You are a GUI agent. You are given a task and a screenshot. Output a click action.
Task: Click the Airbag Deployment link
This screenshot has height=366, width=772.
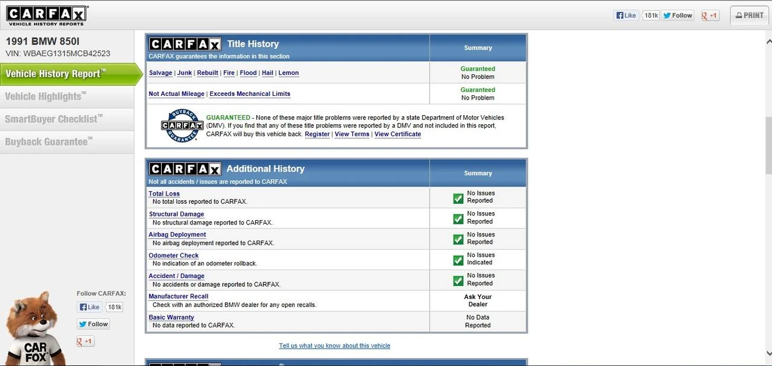click(x=177, y=235)
